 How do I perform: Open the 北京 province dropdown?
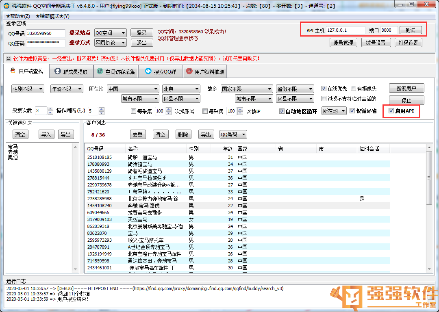click(181, 89)
